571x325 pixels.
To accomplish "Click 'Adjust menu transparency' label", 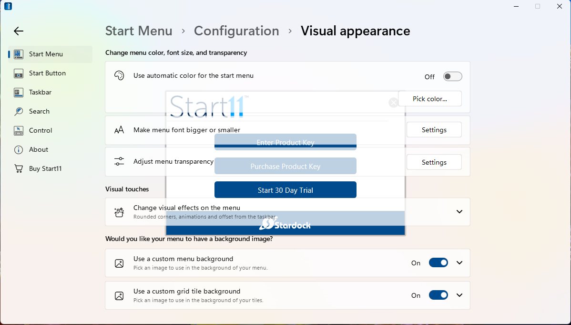I will pyautogui.click(x=173, y=162).
